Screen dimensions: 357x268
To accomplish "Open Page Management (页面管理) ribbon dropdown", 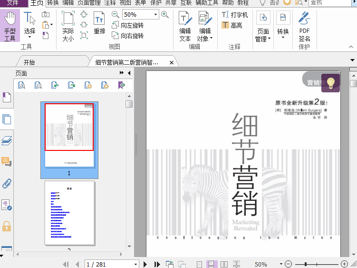I will [263, 26].
